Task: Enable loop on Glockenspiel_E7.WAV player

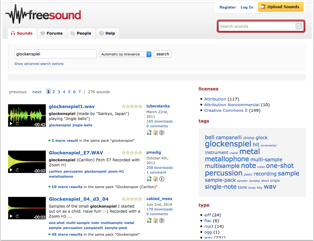Action: point(17,170)
